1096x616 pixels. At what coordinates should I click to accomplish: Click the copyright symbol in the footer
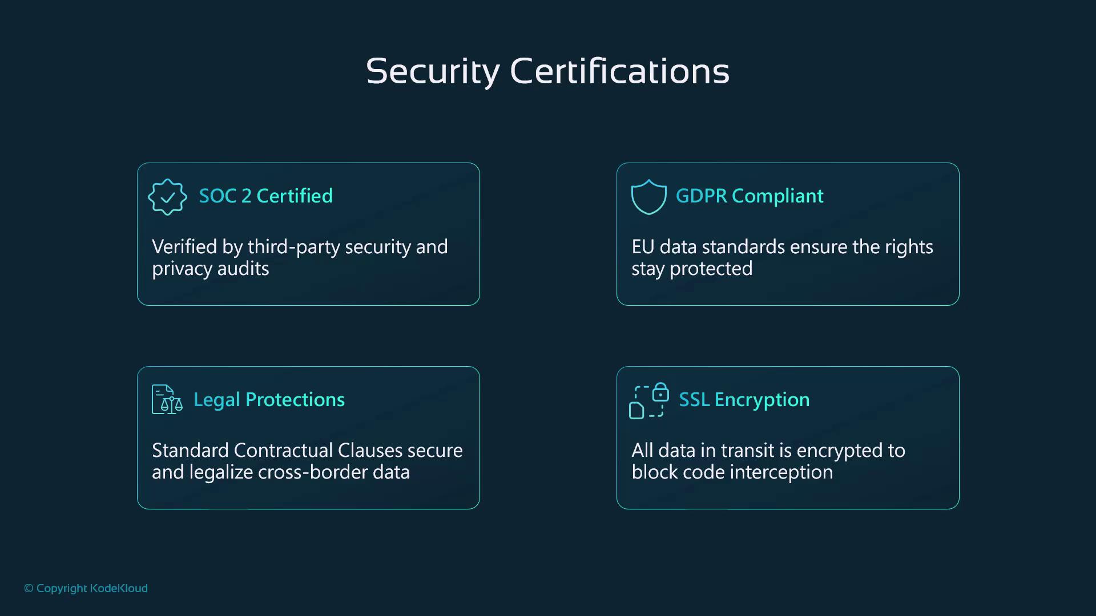tap(29, 589)
